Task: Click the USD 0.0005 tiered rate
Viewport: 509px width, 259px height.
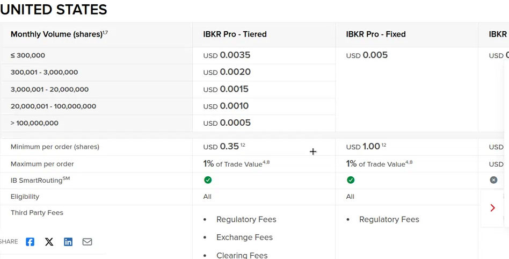Action: point(227,123)
